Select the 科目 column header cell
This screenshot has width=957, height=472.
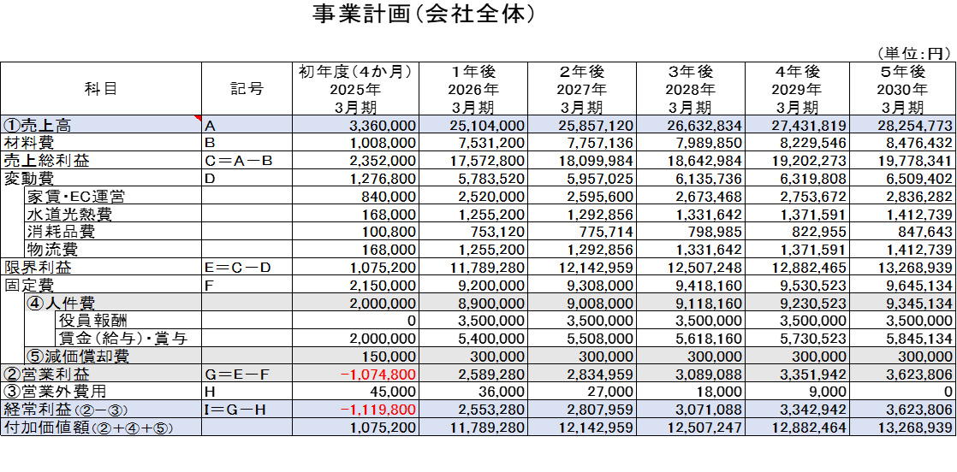101,89
